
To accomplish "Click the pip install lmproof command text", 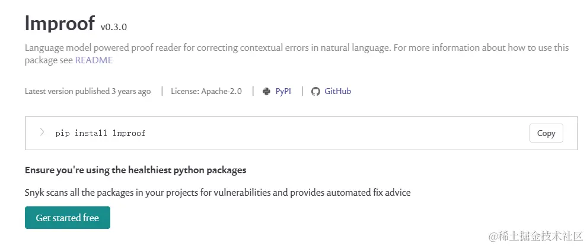I will point(100,133).
